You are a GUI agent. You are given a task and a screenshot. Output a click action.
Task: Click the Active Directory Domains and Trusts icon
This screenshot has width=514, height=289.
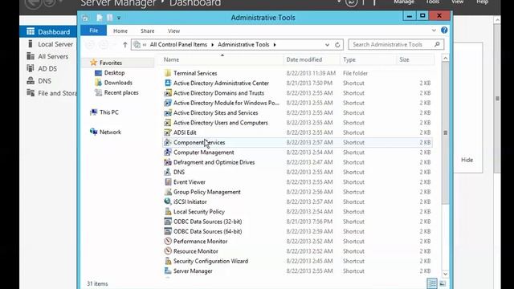point(168,93)
